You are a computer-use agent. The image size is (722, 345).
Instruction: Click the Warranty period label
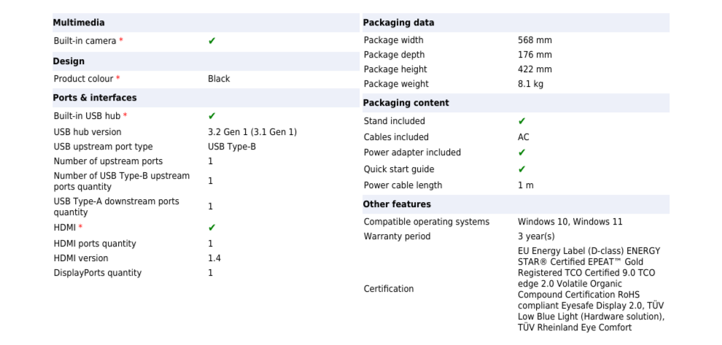(x=397, y=236)
